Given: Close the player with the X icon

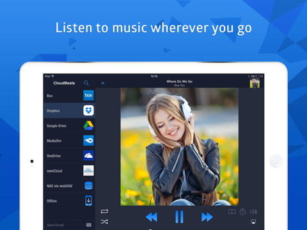Looking at the screenshot, I should [103, 83].
